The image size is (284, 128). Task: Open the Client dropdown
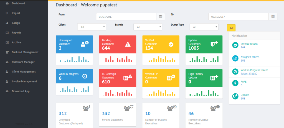[x=92, y=27]
